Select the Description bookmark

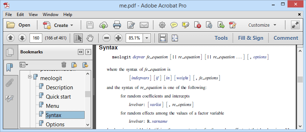click(x=59, y=88)
